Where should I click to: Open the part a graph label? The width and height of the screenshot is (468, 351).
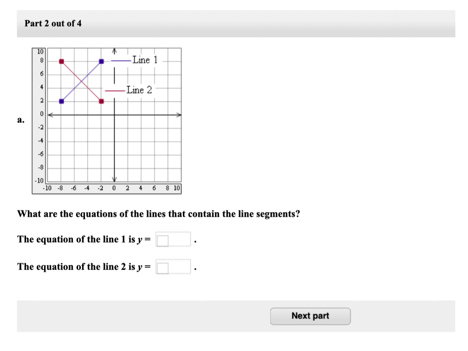[x=20, y=120]
